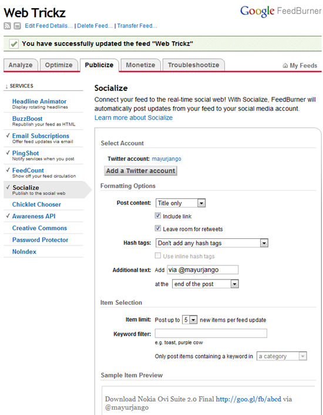This screenshot has height=415, width=323.
Task: Click 'e.g. toast, purple cow' hint text
Action: pos(179,342)
